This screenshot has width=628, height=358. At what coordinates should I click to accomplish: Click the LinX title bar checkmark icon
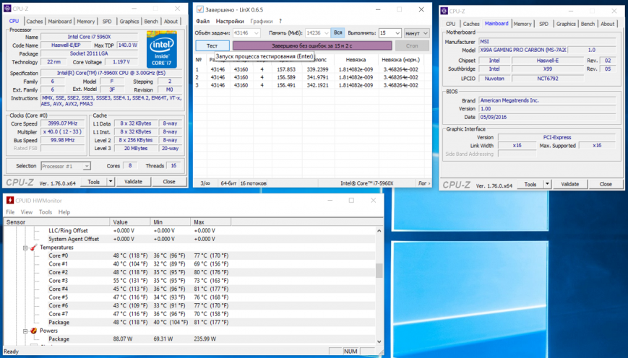[x=200, y=9]
